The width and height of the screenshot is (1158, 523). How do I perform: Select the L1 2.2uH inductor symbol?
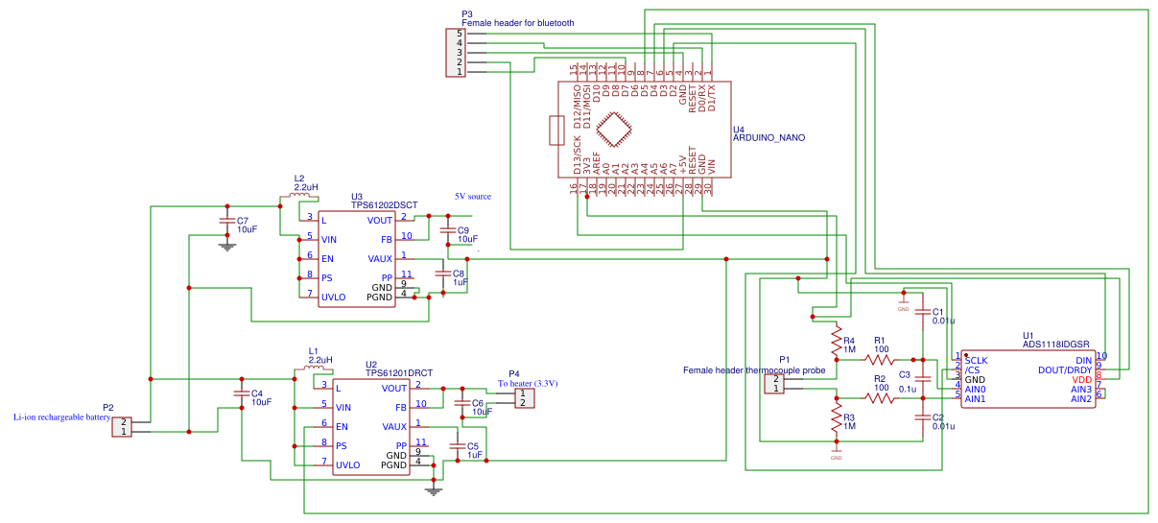(314, 368)
